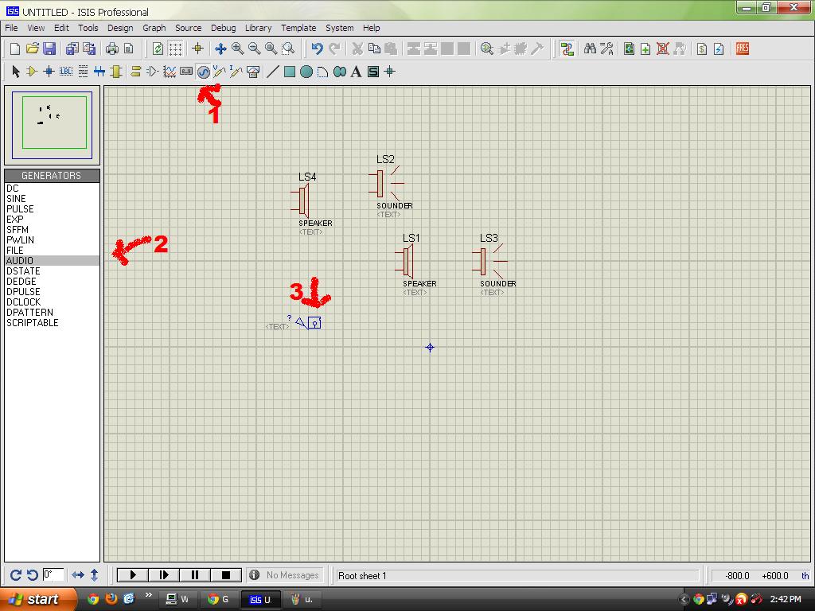
Task: Select the Voltage Probe tool
Action: 220,72
